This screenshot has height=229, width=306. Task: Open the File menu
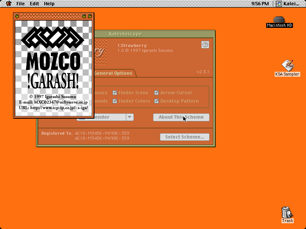click(20, 4)
